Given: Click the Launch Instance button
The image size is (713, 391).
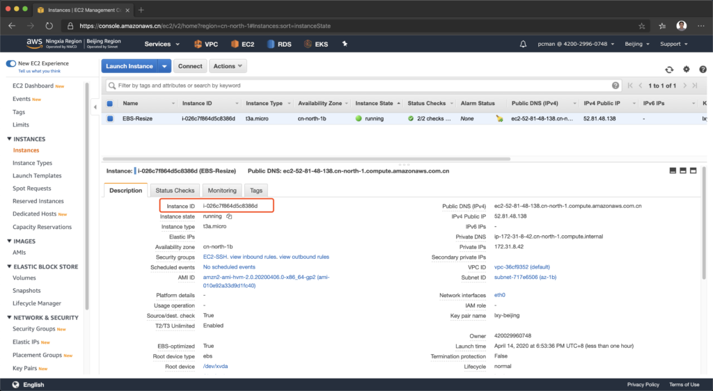Looking at the screenshot, I should 130,66.
